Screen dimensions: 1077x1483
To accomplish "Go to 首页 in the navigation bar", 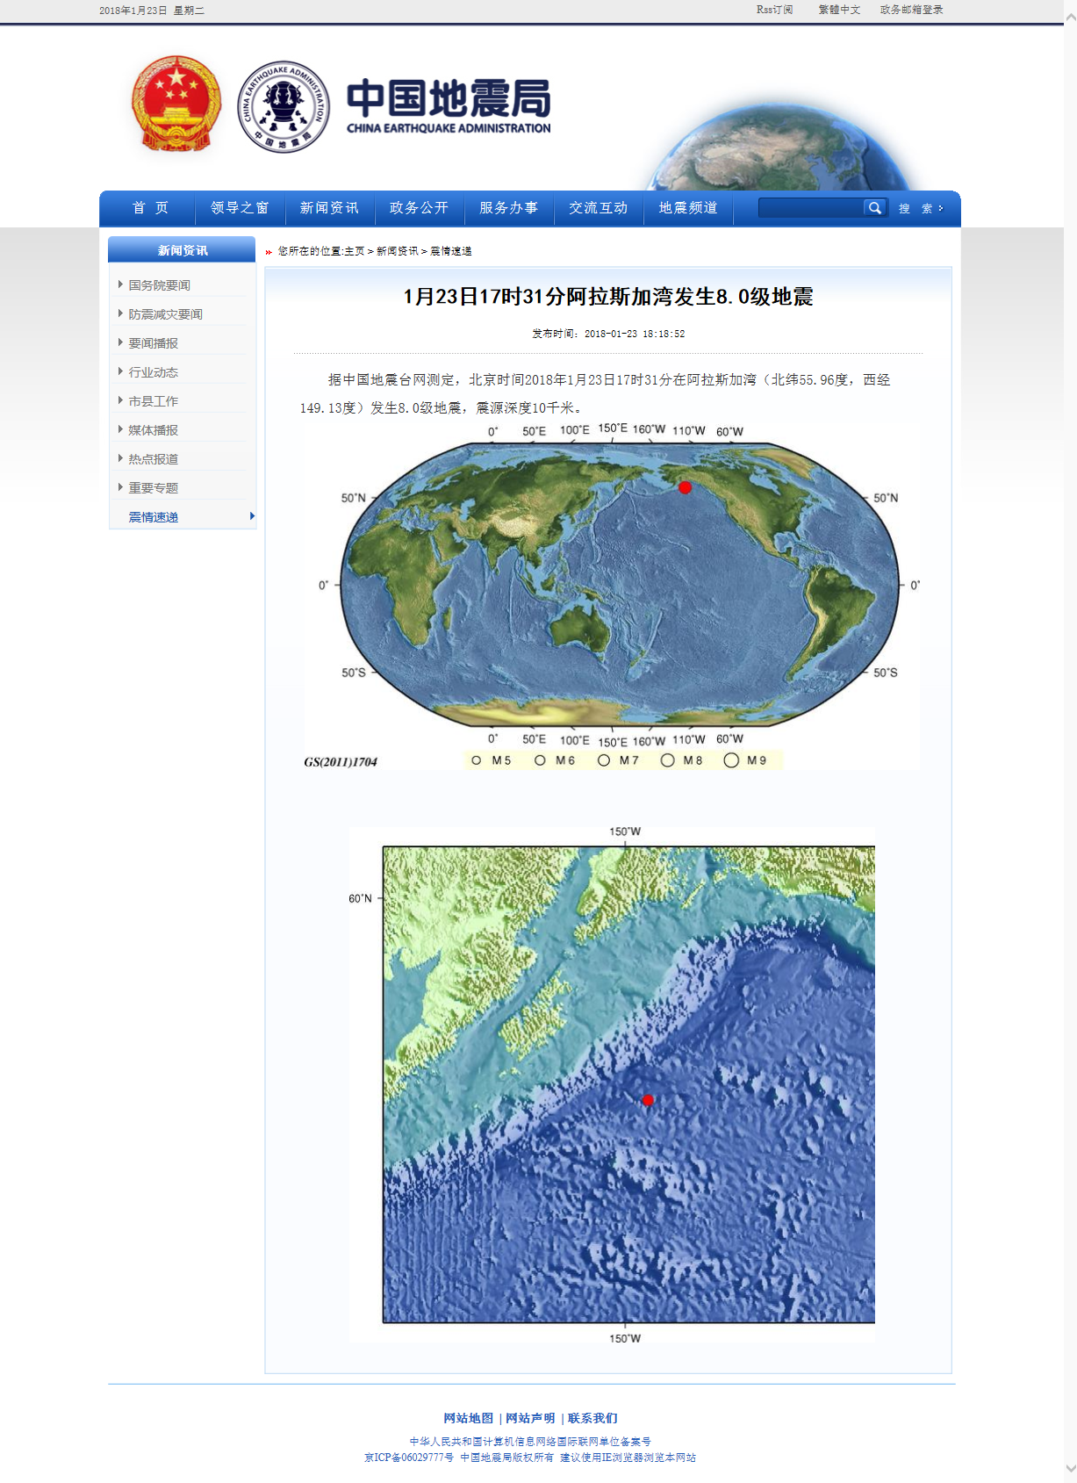I will click(x=150, y=208).
